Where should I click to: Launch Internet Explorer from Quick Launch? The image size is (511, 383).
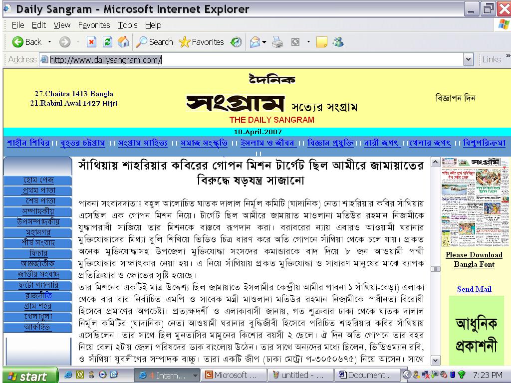tap(68, 375)
